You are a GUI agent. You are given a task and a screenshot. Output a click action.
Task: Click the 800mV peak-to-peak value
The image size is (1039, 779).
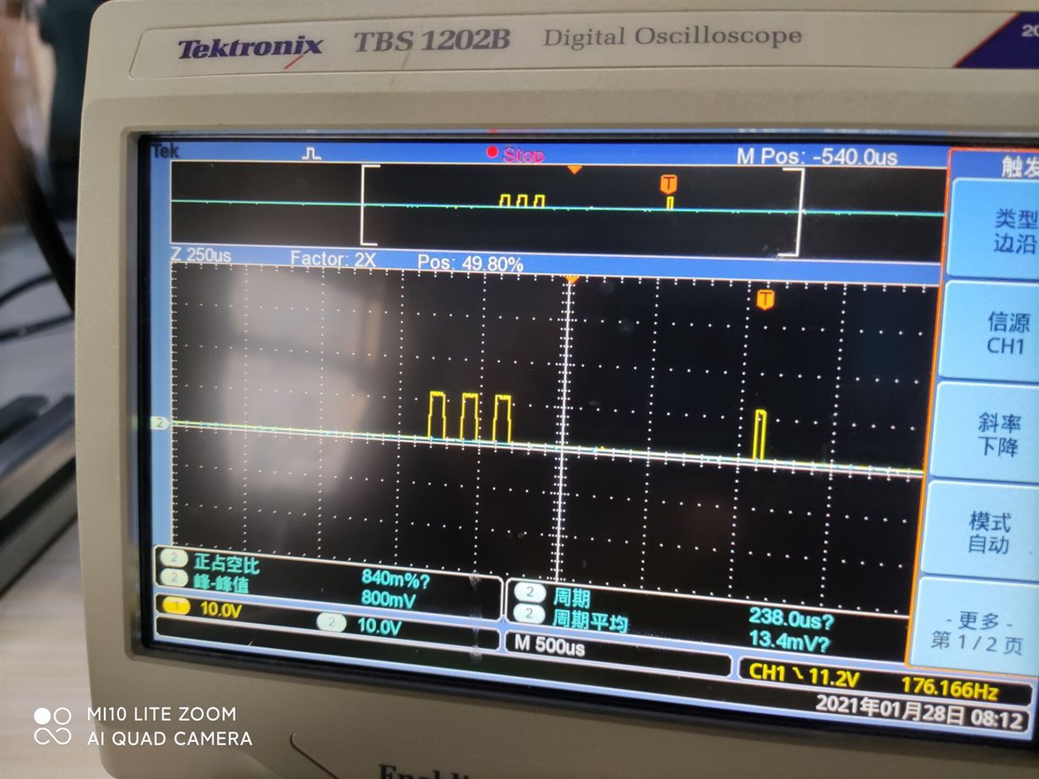click(x=389, y=598)
